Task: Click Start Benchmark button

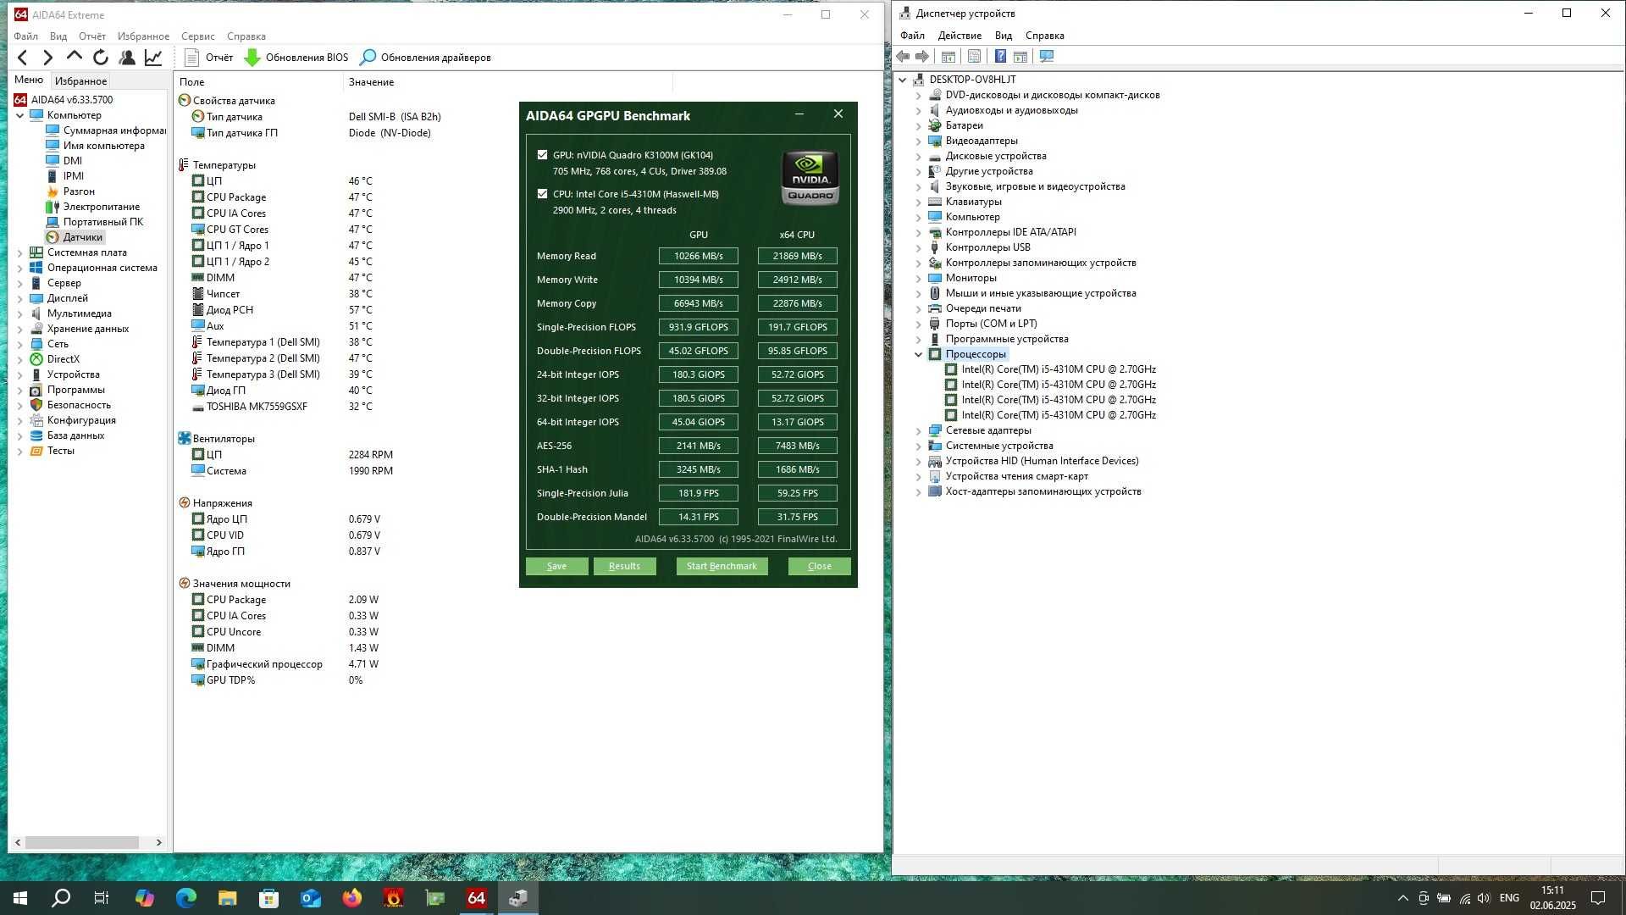Action: [722, 566]
